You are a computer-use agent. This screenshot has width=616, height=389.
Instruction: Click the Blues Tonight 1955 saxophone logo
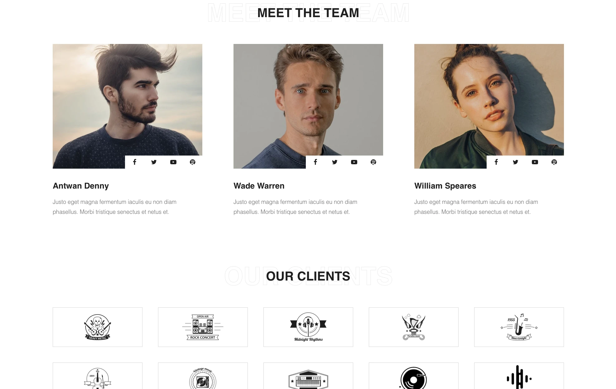[519, 327]
